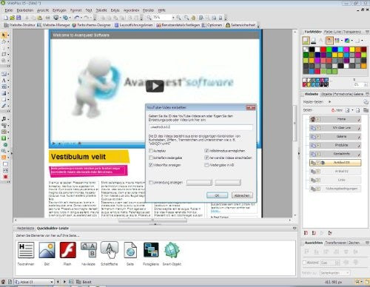Click the gradient swatch icon in Farbfelder panel
This screenshot has height=287, width=370.
(347, 40)
